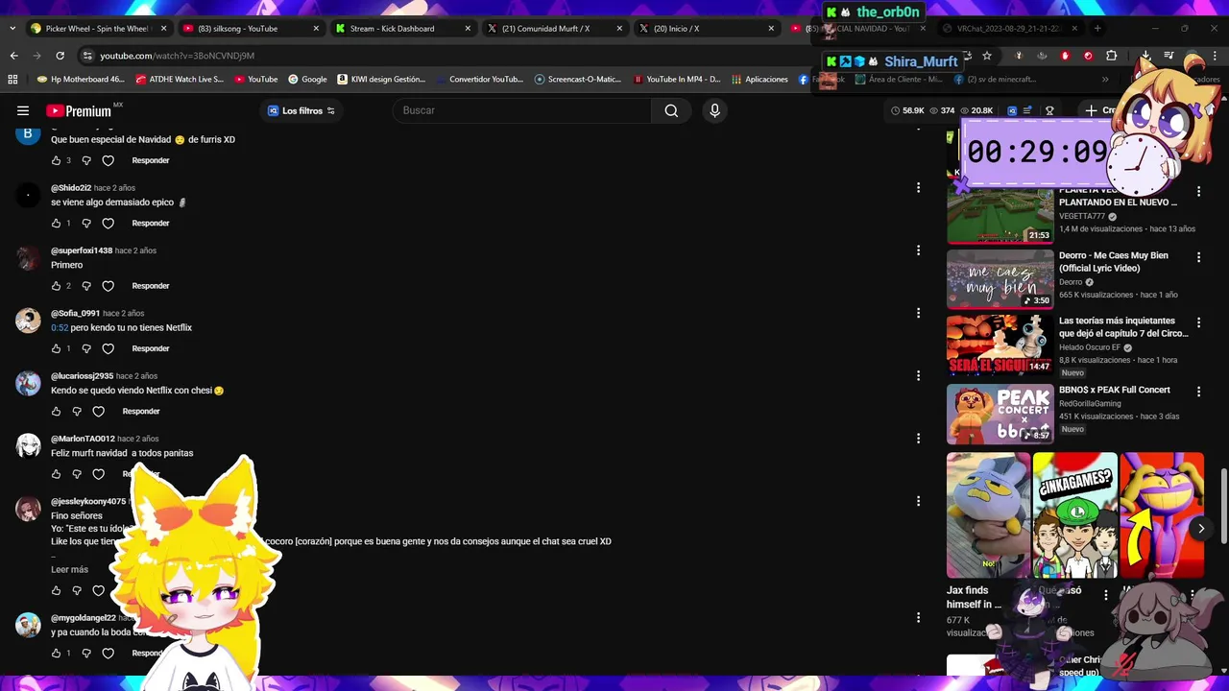Open options menu for @MarlonTAO012 comment
This screenshot has width=1229, height=691.
point(918,439)
